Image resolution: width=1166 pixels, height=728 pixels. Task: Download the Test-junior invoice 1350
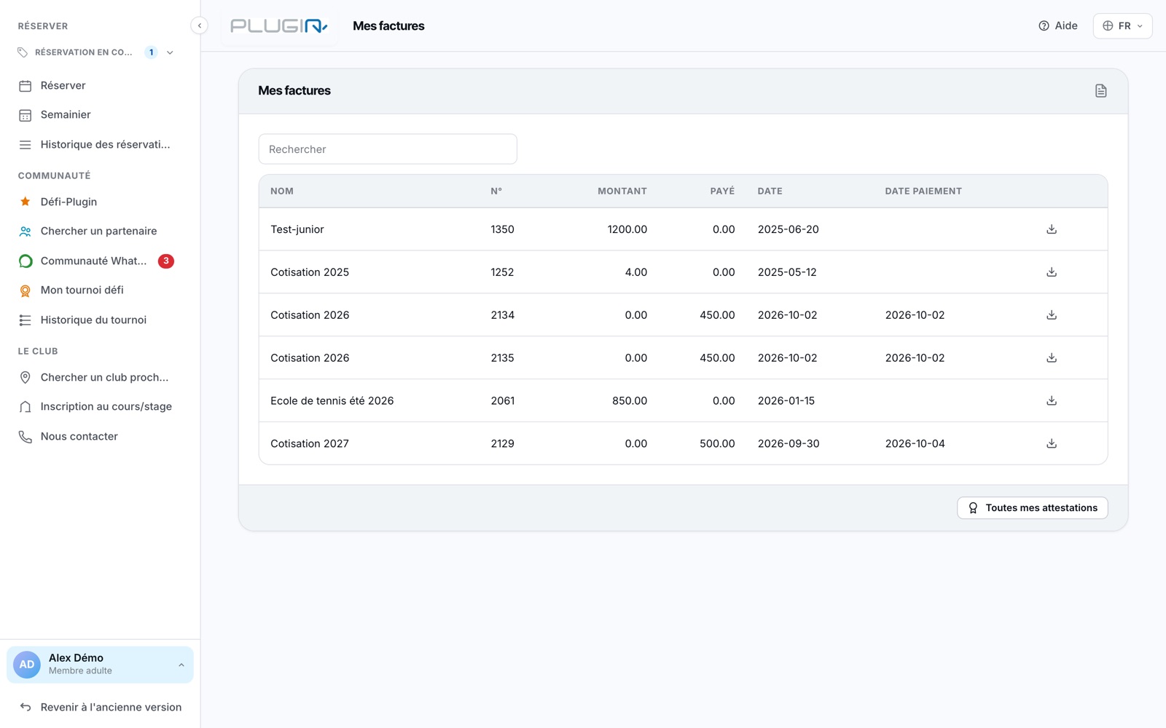[1051, 229]
